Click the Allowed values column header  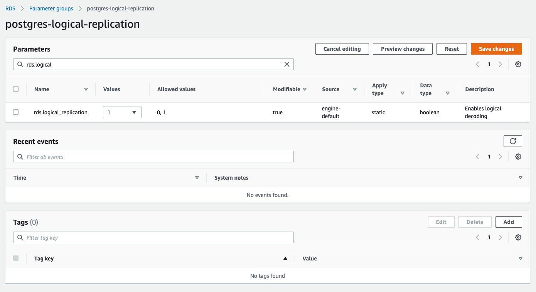[x=176, y=89]
